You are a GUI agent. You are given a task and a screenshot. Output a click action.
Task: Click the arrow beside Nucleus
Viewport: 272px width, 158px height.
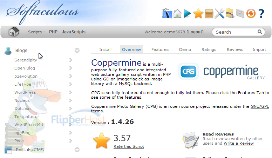[x=70, y=100]
